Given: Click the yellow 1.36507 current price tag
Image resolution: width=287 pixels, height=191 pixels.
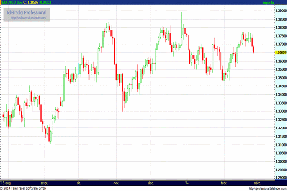Looking at the screenshot, I should point(281,53).
